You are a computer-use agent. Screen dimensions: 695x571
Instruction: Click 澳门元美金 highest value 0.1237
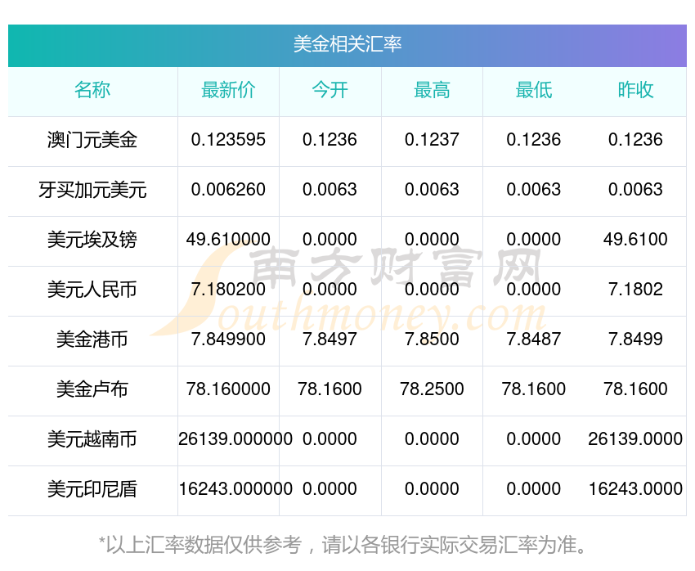coord(432,140)
